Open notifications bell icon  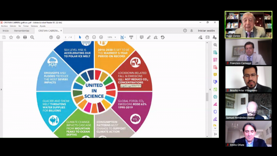tap(191, 31)
